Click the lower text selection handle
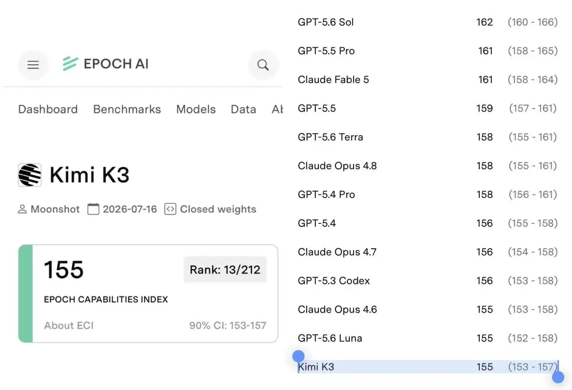This screenshot has height=390, width=572. coord(558,377)
